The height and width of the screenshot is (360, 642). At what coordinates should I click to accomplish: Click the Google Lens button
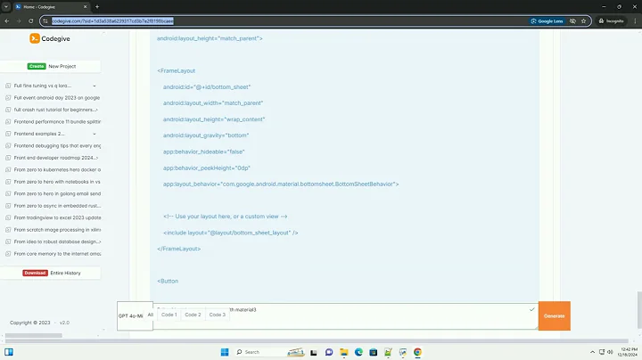click(547, 20)
